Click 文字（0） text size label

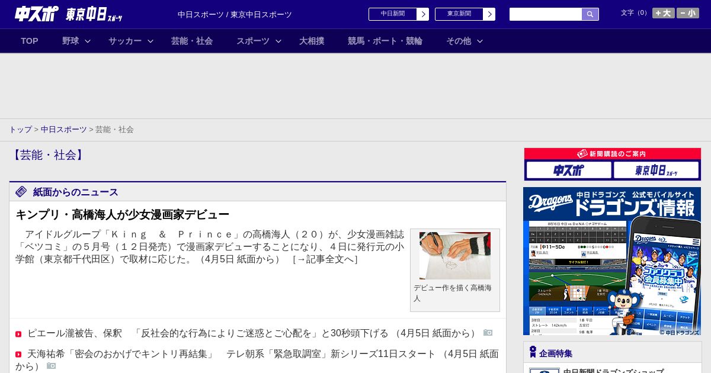pyautogui.click(x=635, y=12)
